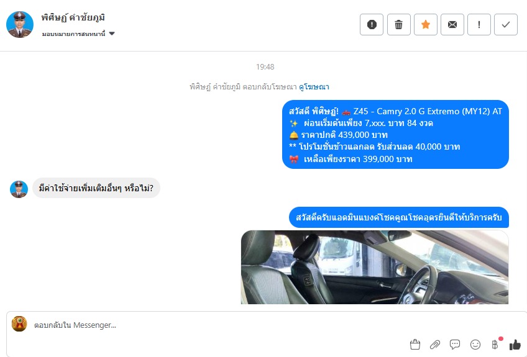
Task: Expand the assign conversation dropdown arrow
Action: point(112,34)
